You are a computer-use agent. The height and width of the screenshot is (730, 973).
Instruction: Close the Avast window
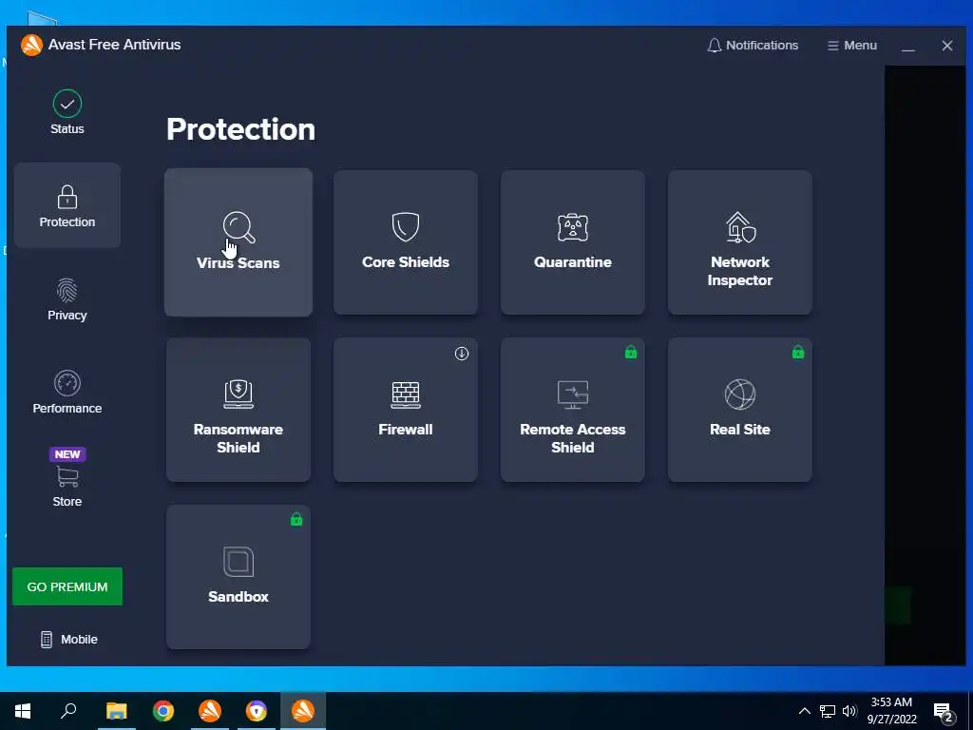(947, 46)
